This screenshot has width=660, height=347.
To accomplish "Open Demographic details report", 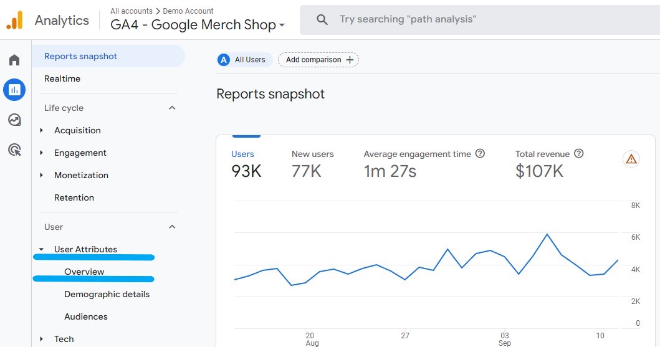I will click(x=107, y=295).
